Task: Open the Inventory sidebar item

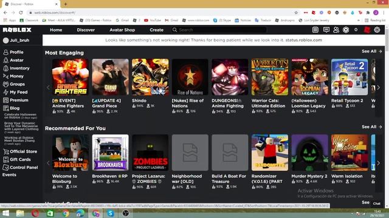Action: (16, 68)
